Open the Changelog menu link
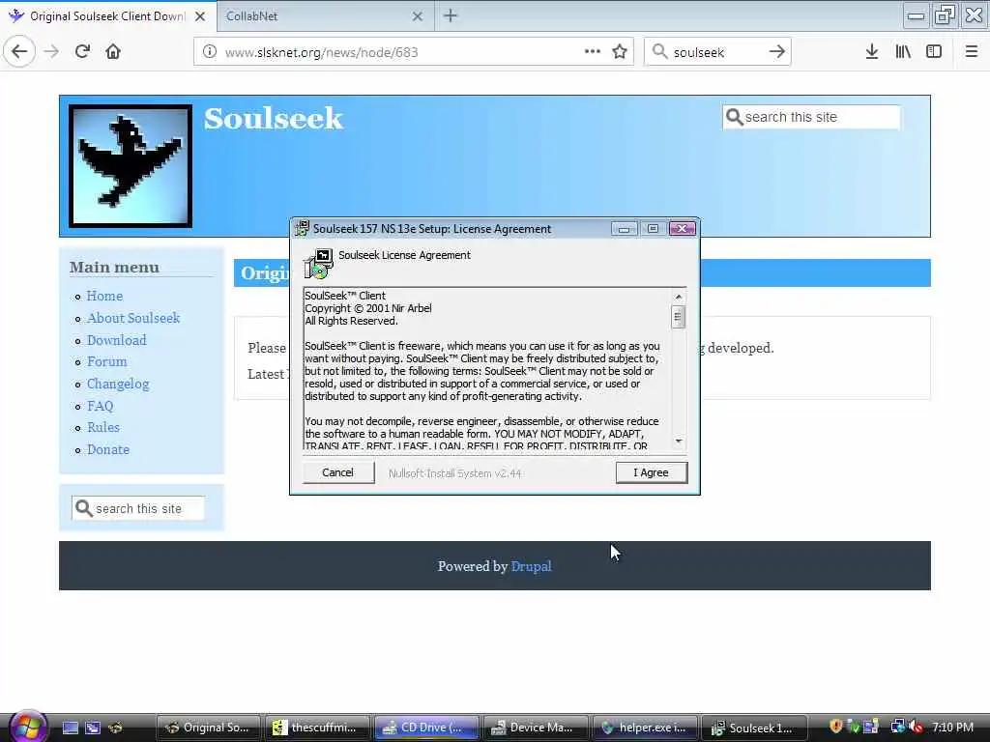The image size is (990, 742). coord(118,384)
